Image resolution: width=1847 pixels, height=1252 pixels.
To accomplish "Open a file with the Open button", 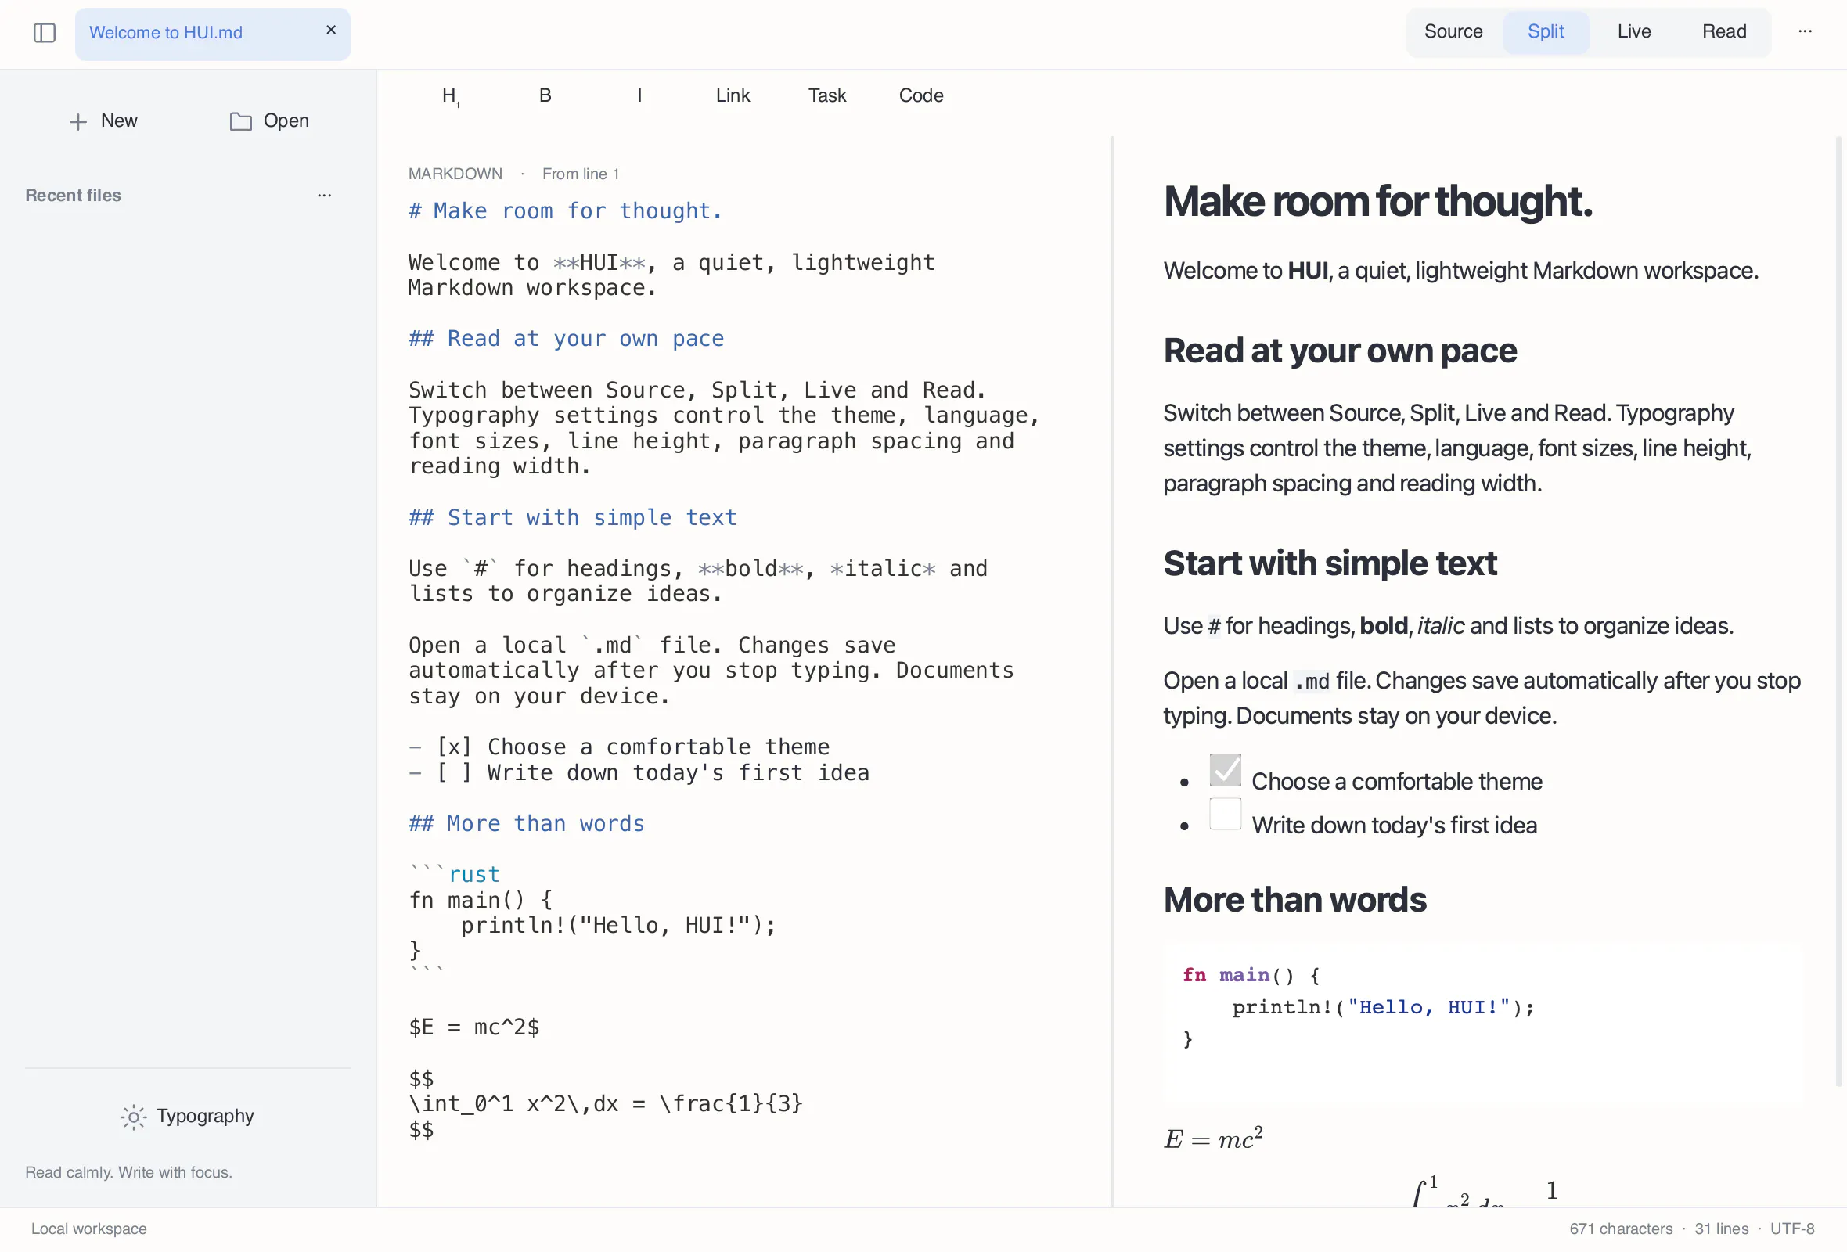I will click(x=269, y=121).
